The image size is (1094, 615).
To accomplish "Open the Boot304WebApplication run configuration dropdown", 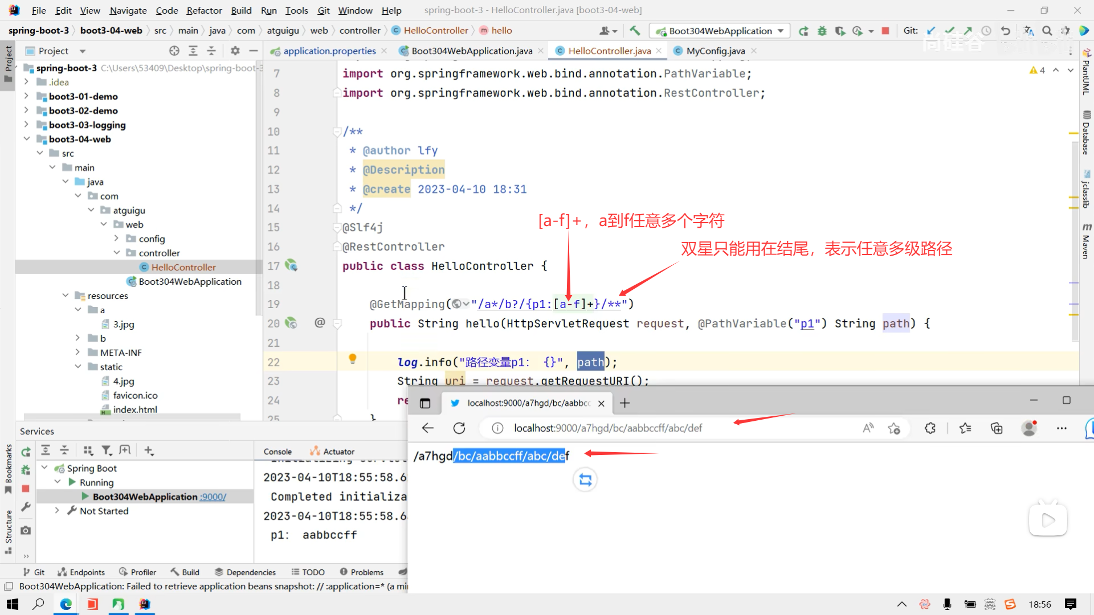I will pyautogui.click(x=720, y=31).
